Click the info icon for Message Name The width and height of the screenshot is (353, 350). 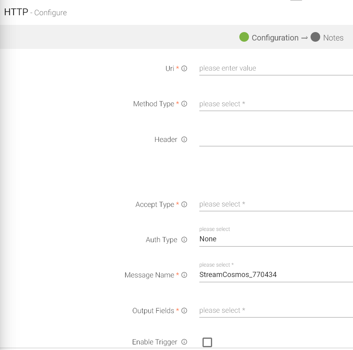coord(184,275)
